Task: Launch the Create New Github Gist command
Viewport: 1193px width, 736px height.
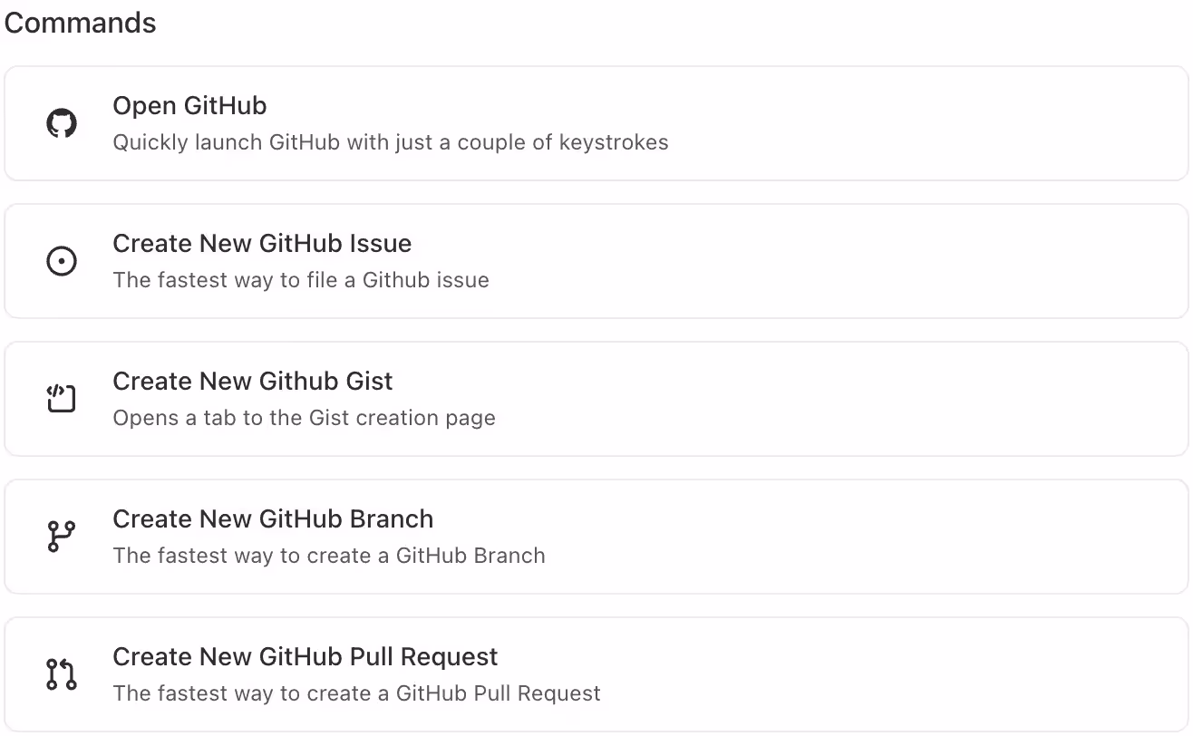Action: click(x=596, y=399)
